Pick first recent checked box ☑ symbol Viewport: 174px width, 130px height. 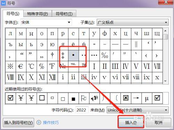[10, 98]
